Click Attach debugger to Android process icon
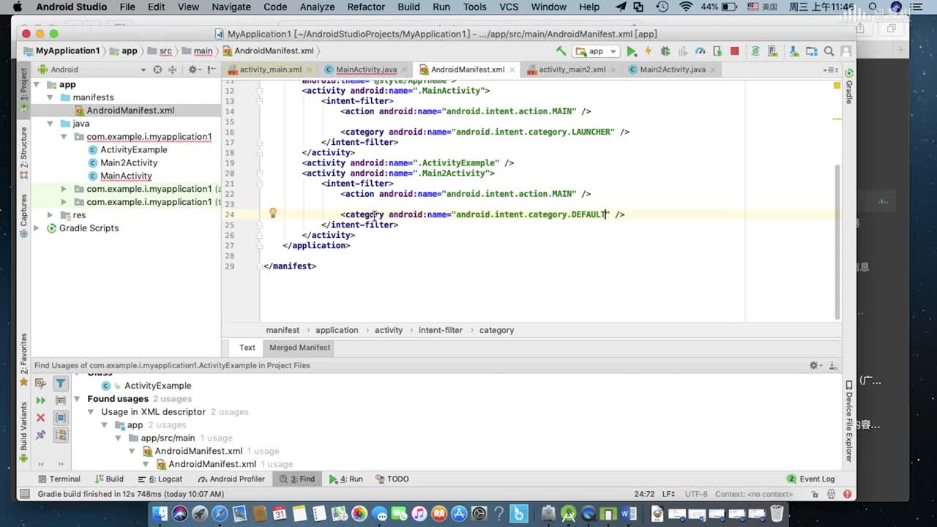Screen dimensions: 937x527 point(717,51)
